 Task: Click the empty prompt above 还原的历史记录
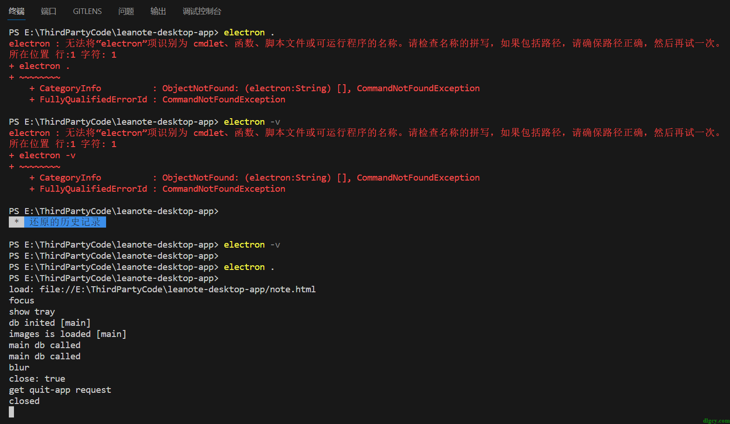click(114, 211)
